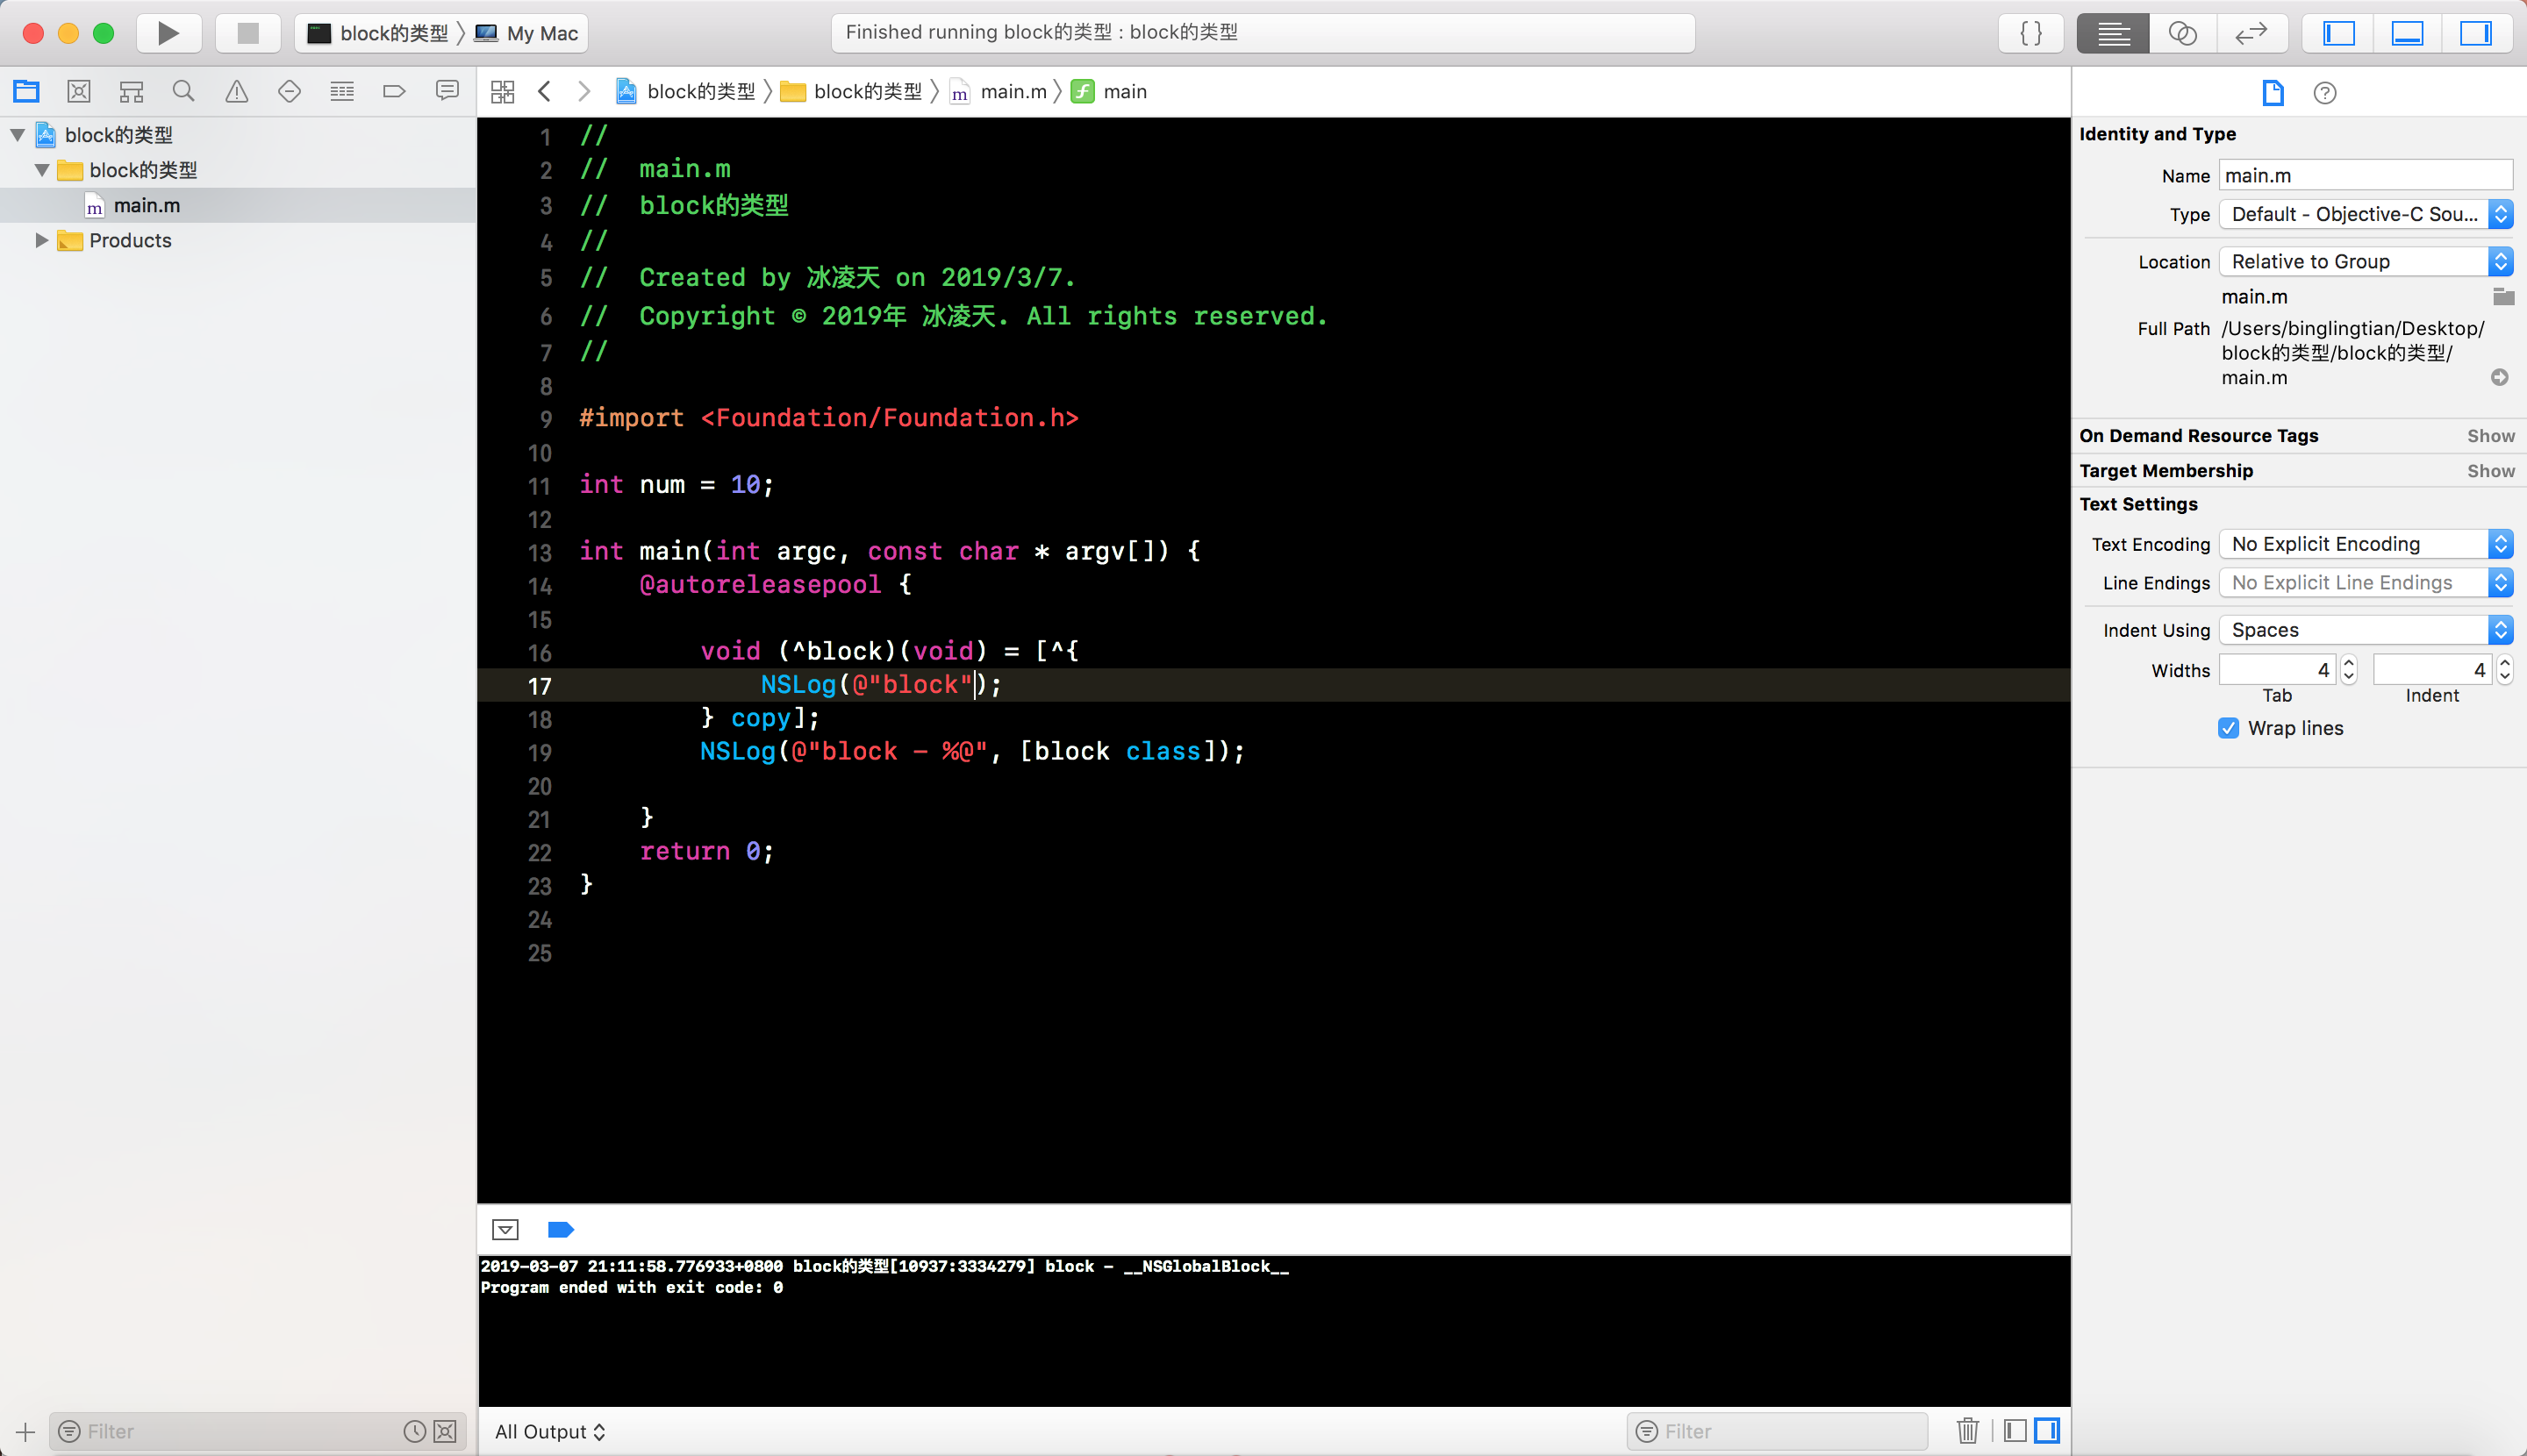
Task: Toggle the Navigator panel visibility button
Action: (2338, 33)
